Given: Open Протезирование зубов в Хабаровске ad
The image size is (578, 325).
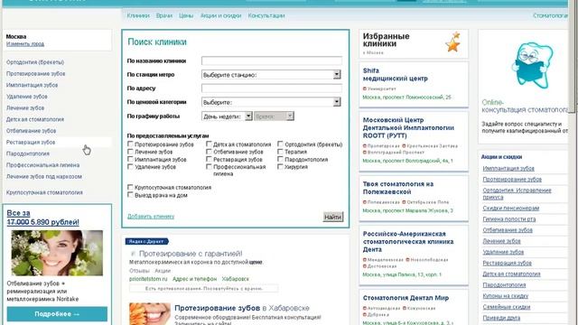Looking at the screenshot, I should (242, 308).
